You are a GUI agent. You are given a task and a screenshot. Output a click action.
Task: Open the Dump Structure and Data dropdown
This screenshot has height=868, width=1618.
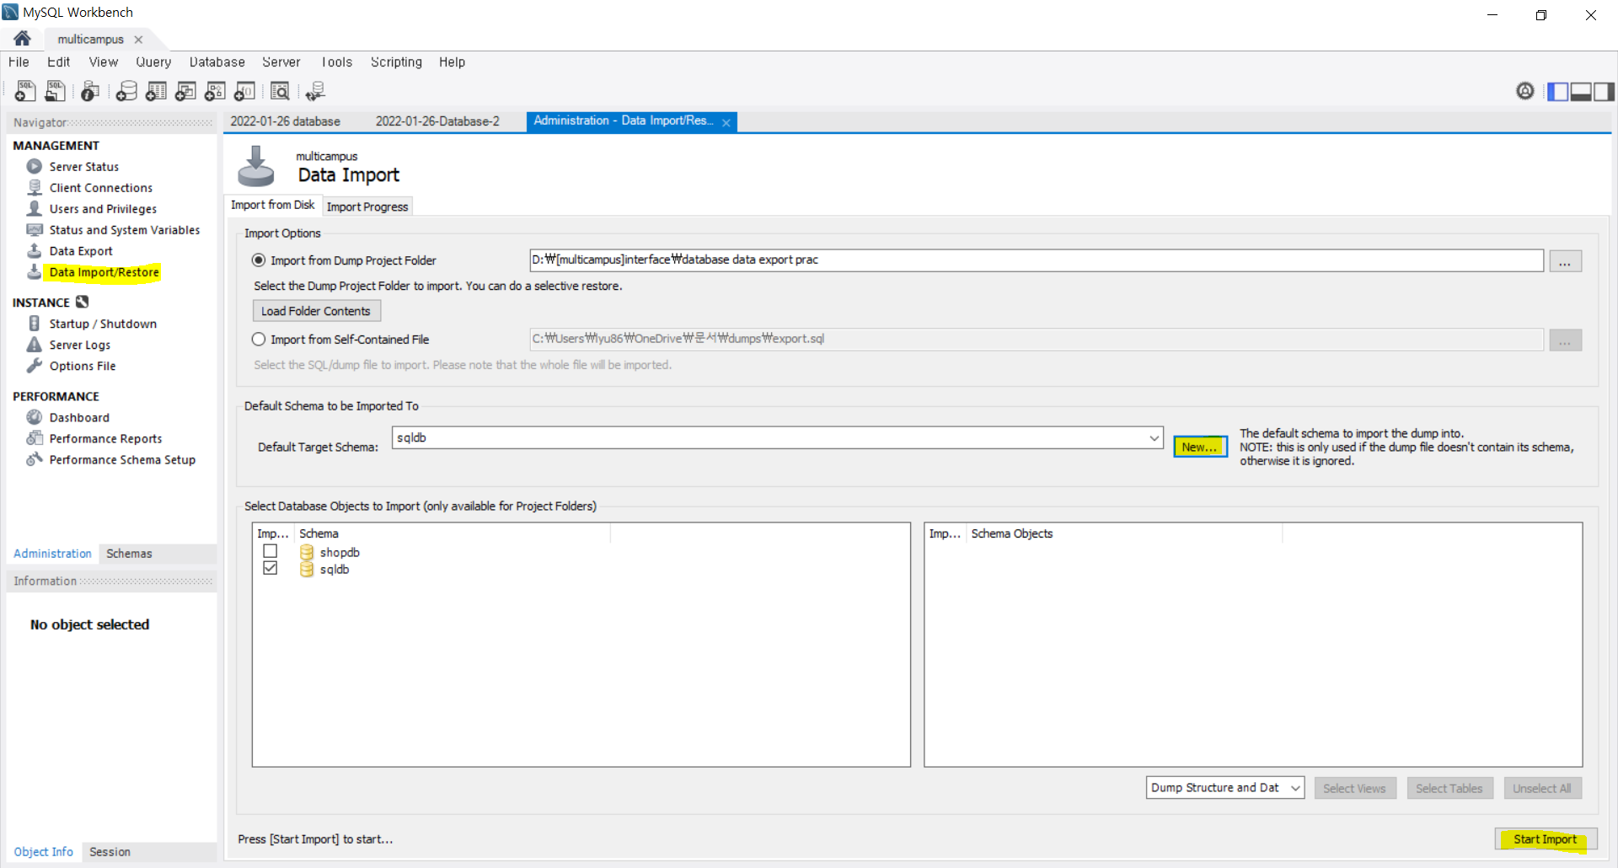(1295, 788)
